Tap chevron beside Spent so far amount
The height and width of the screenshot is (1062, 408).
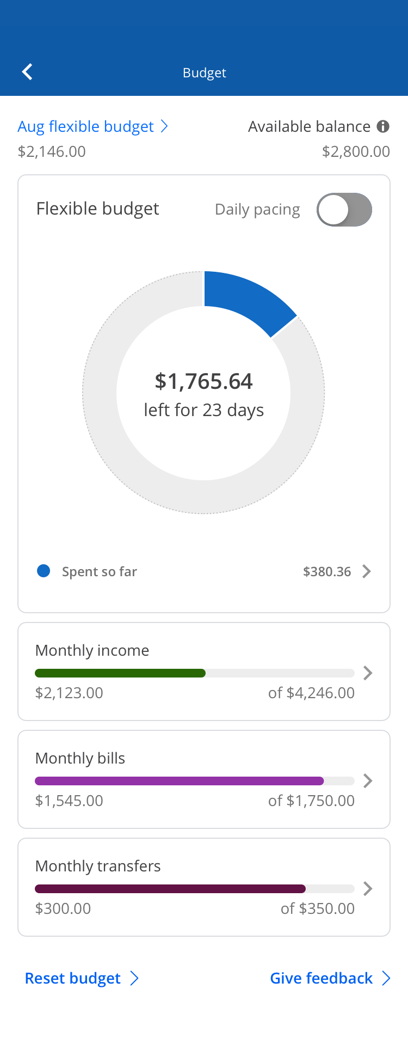(x=367, y=571)
